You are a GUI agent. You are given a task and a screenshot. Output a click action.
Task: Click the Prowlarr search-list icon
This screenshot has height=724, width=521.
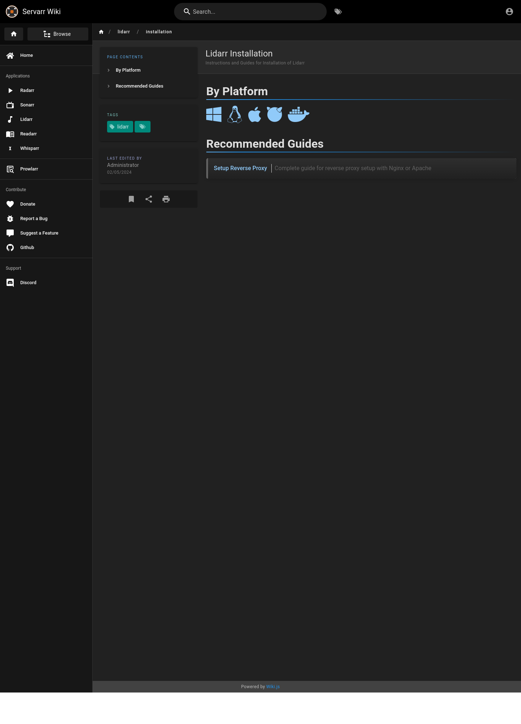10,169
